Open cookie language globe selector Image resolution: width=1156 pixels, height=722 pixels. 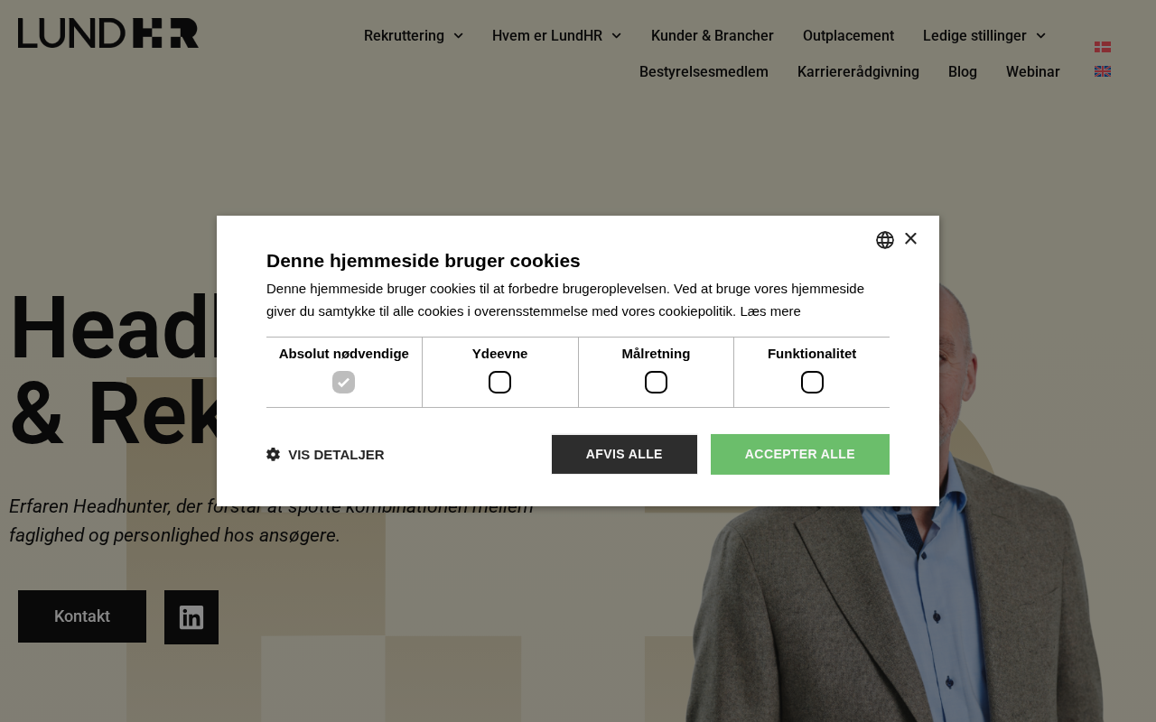click(885, 240)
